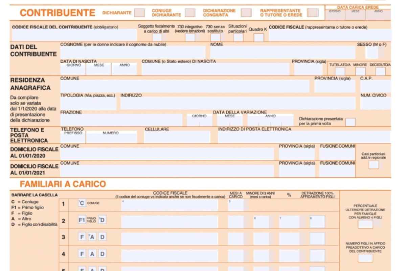Focus the Nome text field

[282, 53]
